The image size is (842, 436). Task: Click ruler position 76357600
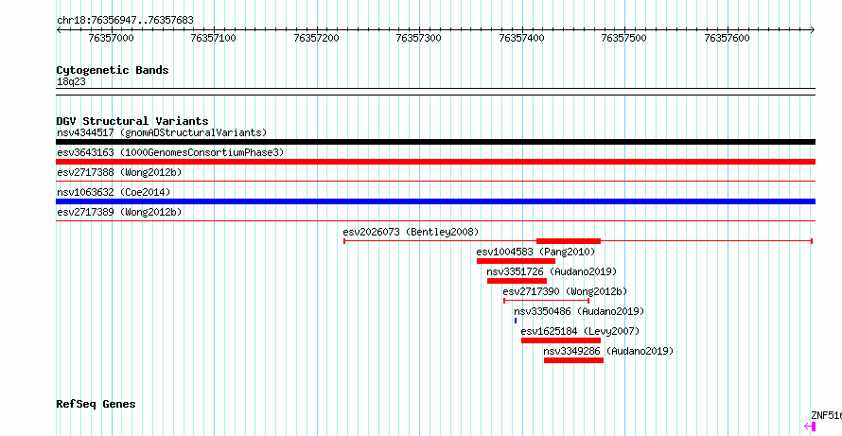728,38
